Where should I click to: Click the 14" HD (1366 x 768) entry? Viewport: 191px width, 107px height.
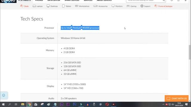pyautogui.click(x=73, y=88)
